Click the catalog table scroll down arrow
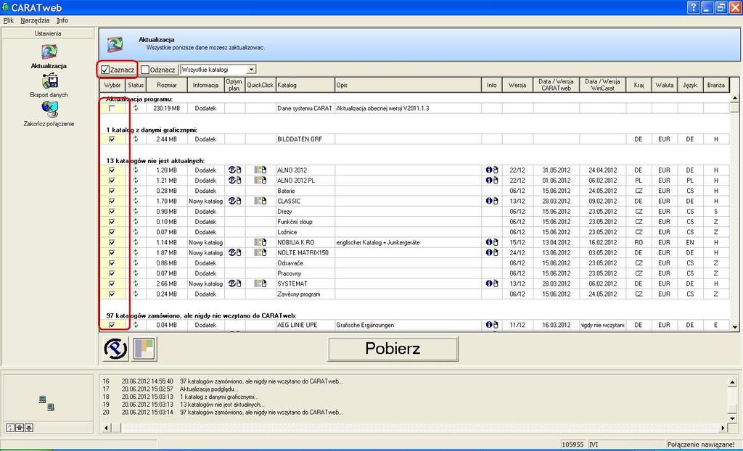Image resolution: width=743 pixels, height=451 pixels. 734,326
